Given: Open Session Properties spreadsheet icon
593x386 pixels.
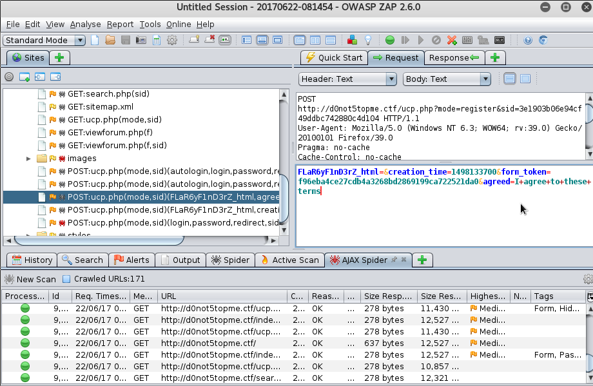Looking at the screenshot, I should pos(157,40).
